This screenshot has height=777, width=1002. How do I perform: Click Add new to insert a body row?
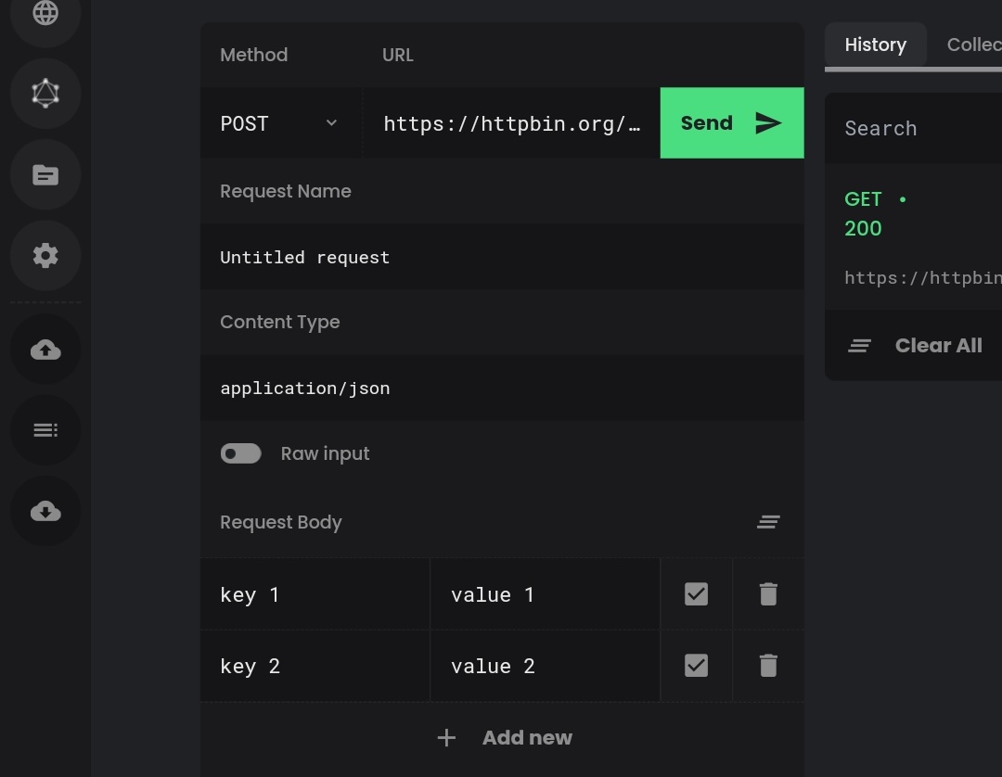[502, 737]
